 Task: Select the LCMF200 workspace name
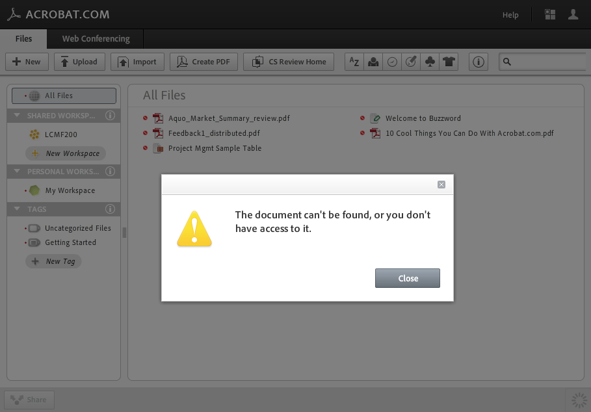pyautogui.click(x=61, y=135)
